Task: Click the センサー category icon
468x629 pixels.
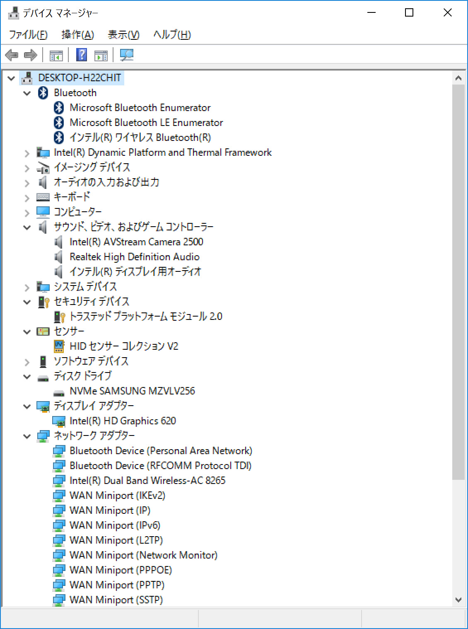Action: tap(43, 331)
